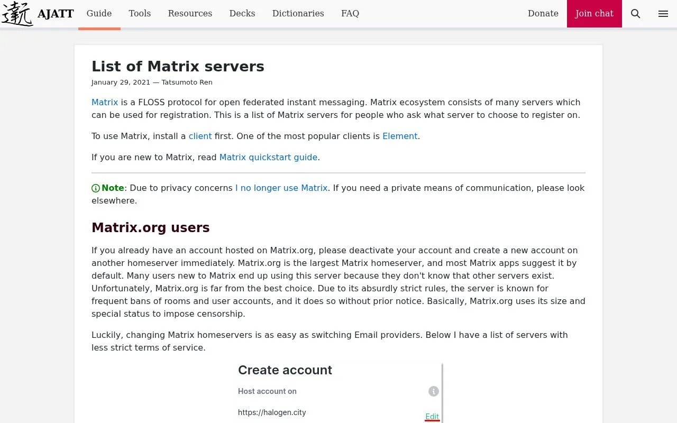Click the Matrix.org users heading
Image resolution: width=677 pixels, height=423 pixels.
click(151, 228)
